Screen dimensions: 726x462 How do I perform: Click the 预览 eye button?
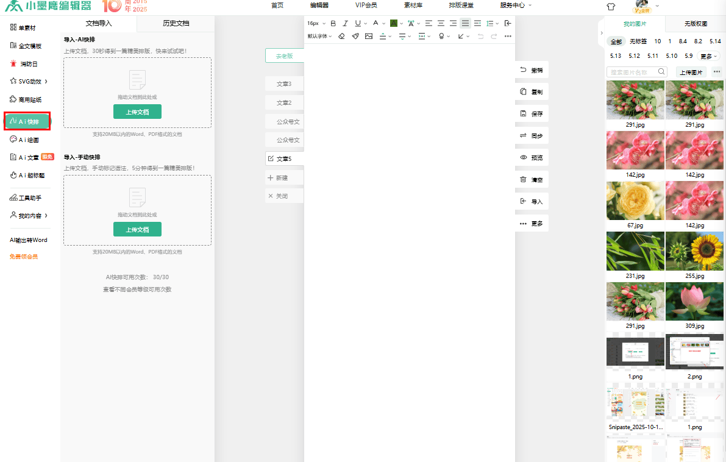pyautogui.click(x=532, y=158)
